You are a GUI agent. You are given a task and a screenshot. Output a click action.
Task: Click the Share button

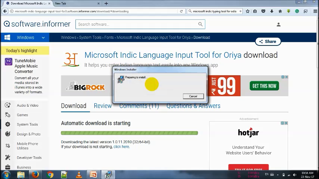tap(268, 41)
